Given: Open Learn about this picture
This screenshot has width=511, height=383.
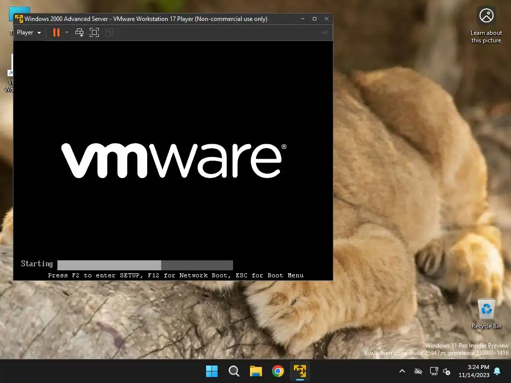Looking at the screenshot, I should pos(486,25).
